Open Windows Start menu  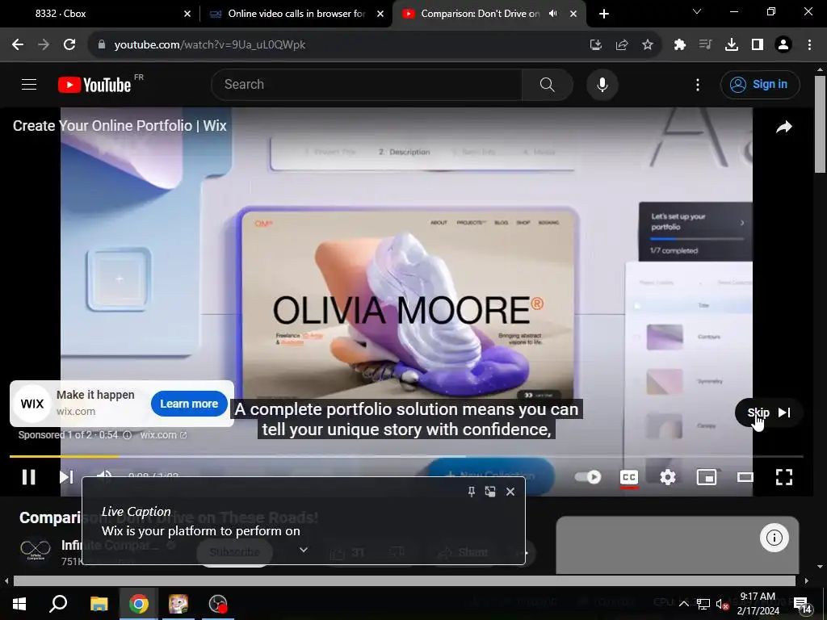pyautogui.click(x=19, y=604)
